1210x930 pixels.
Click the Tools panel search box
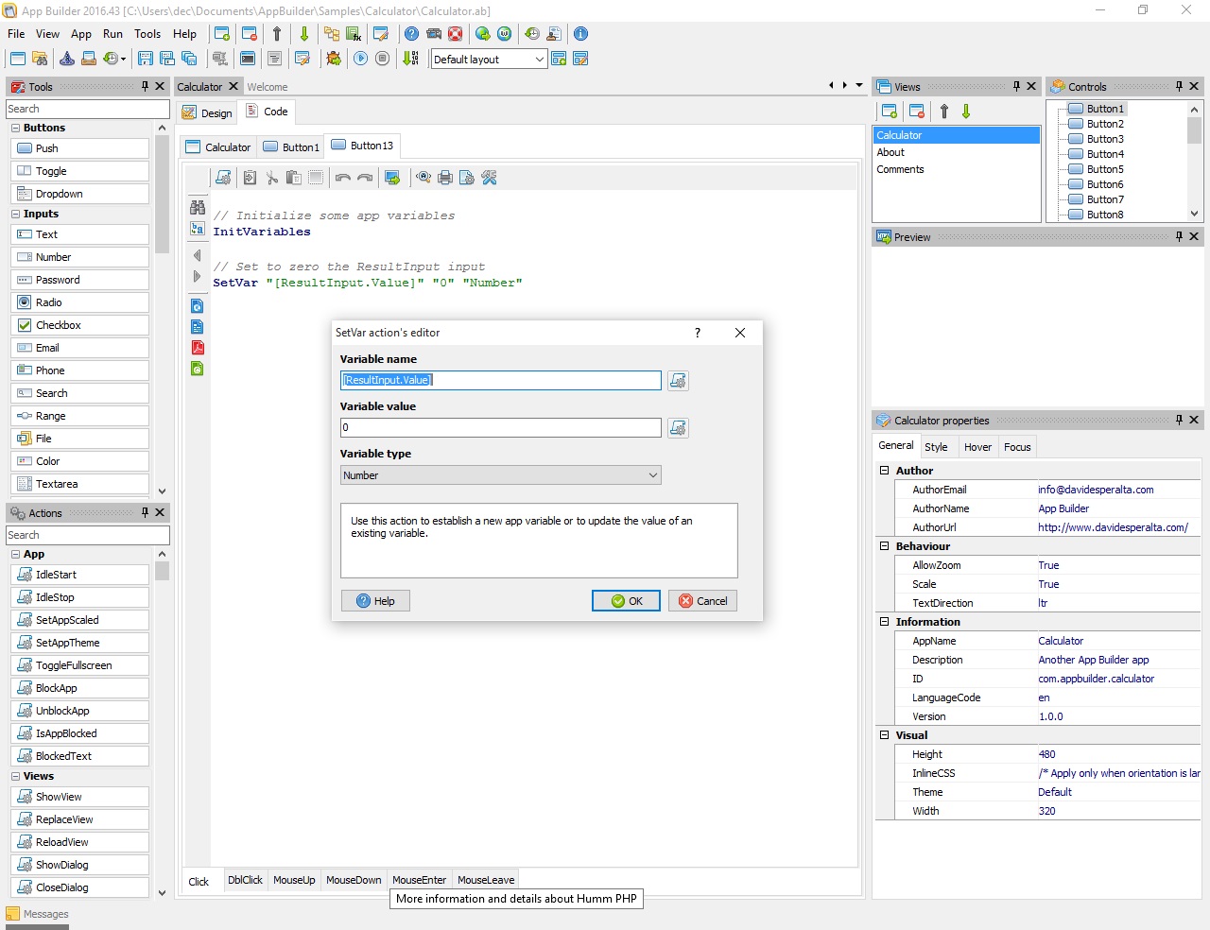88,109
